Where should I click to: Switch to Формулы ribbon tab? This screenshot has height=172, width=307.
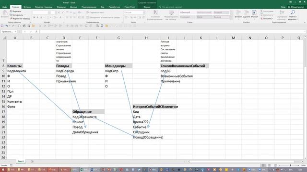pos(61,7)
